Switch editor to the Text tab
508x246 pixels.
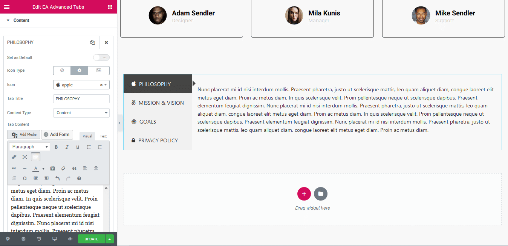coord(103,136)
